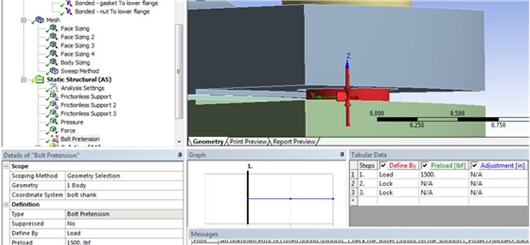
Task: Click the Body Sizing icon
Action: click(x=53, y=62)
